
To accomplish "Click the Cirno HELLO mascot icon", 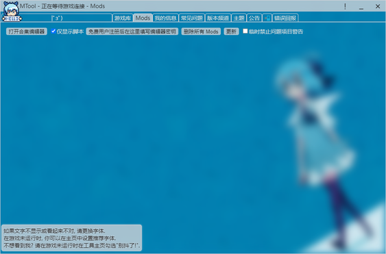I will (x=12, y=12).
